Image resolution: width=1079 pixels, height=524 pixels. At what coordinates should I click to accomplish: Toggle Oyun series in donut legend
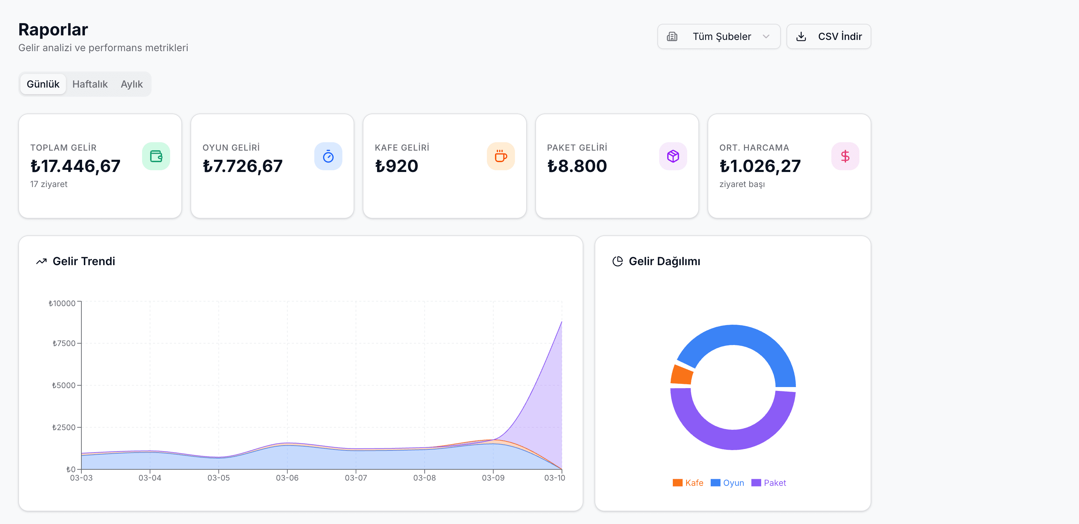728,483
